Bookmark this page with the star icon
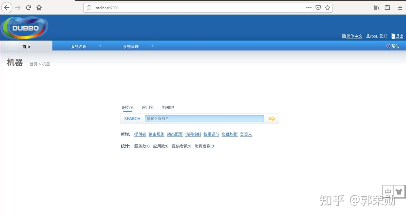Viewport: 406px width, 217px height. click(x=327, y=8)
